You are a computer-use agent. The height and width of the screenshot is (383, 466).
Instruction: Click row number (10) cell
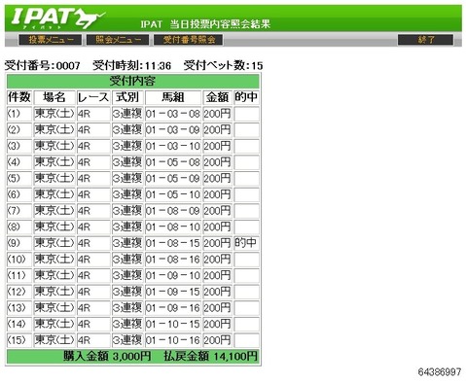coord(19,260)
